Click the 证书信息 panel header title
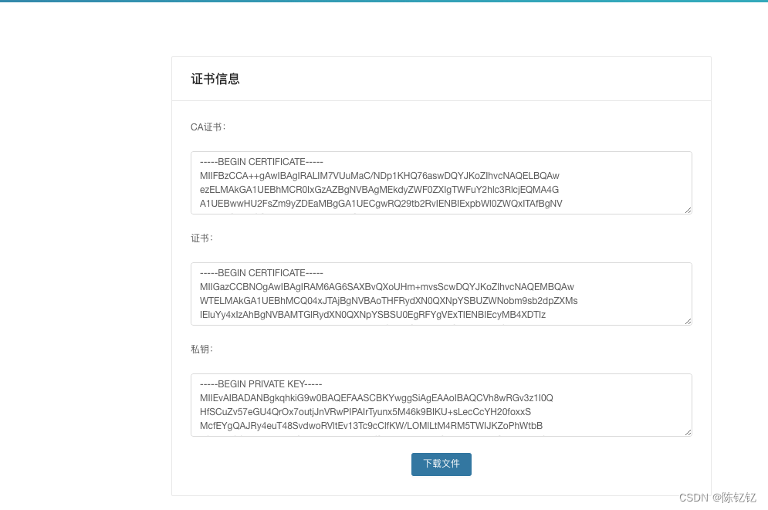This screenshot has height=510, width=768. (x=214, y=79)
